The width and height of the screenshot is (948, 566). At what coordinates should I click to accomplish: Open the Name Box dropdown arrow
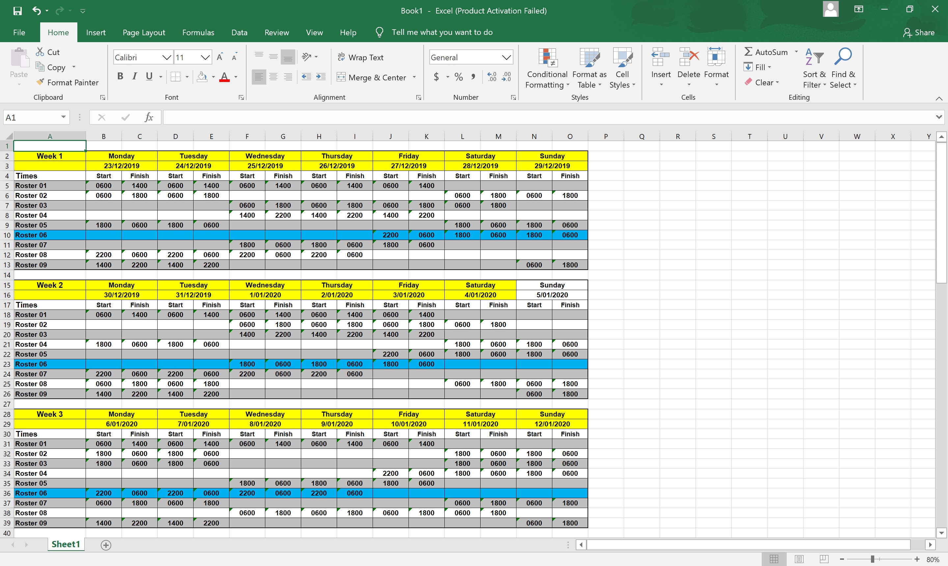(63, 117)
